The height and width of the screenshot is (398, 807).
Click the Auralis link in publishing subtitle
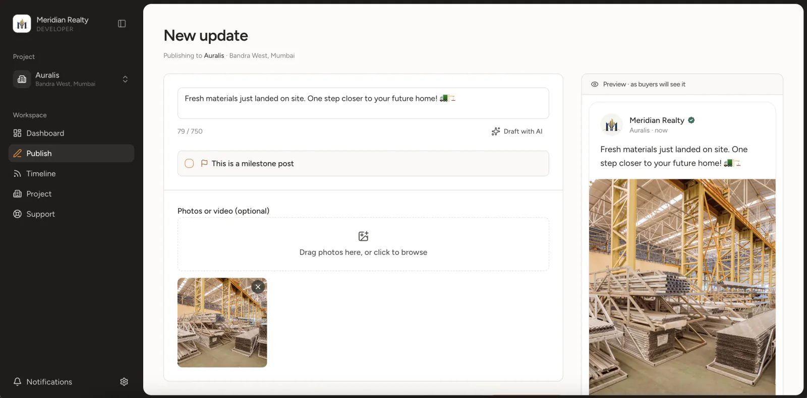(x=214, y=55)
